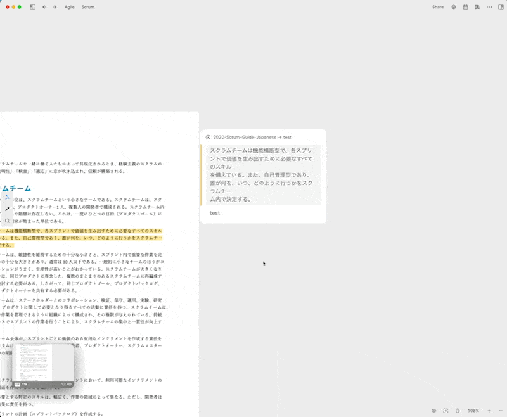Click the forward navigation arrow
The height and width of the screenshot is (417, 507).
pos(55,7)
